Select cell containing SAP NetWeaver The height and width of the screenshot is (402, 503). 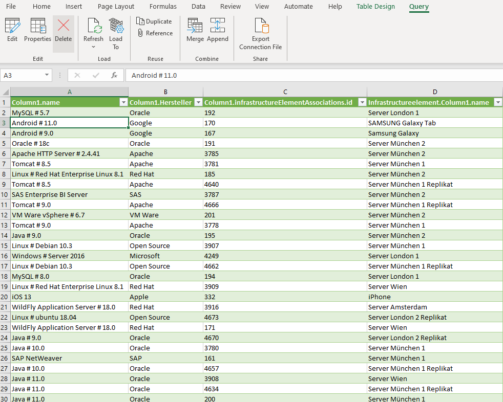point(69,358)
